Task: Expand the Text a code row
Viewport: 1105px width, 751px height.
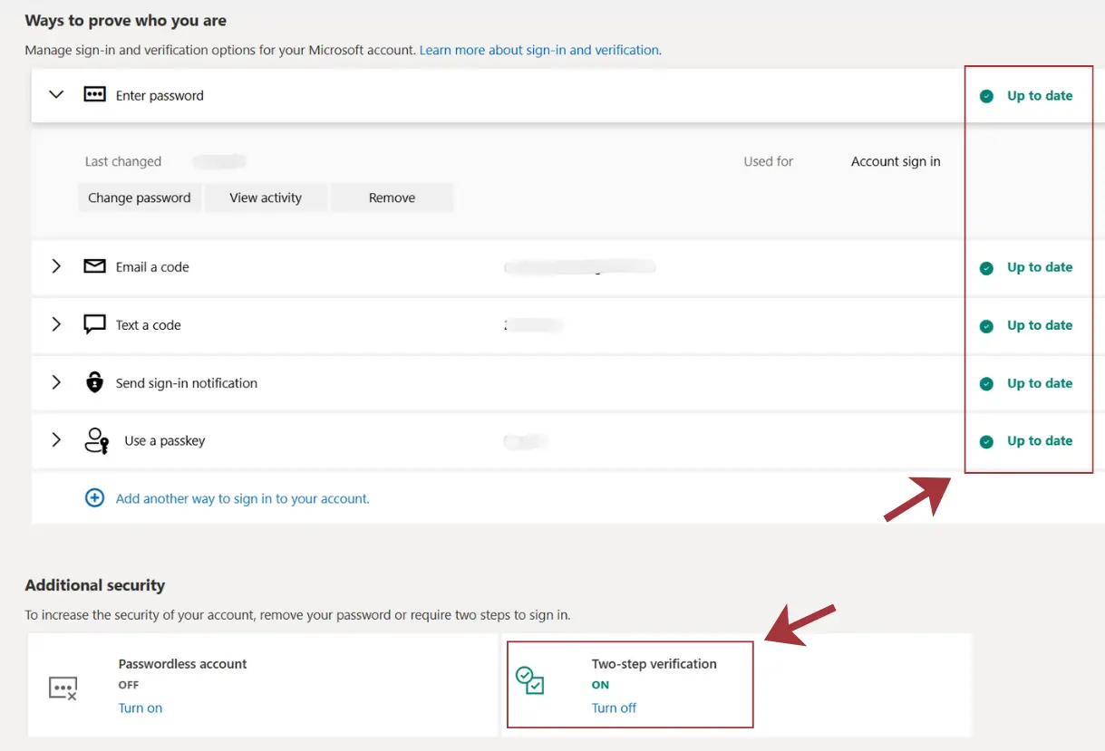Action: [x=56, y=325]
